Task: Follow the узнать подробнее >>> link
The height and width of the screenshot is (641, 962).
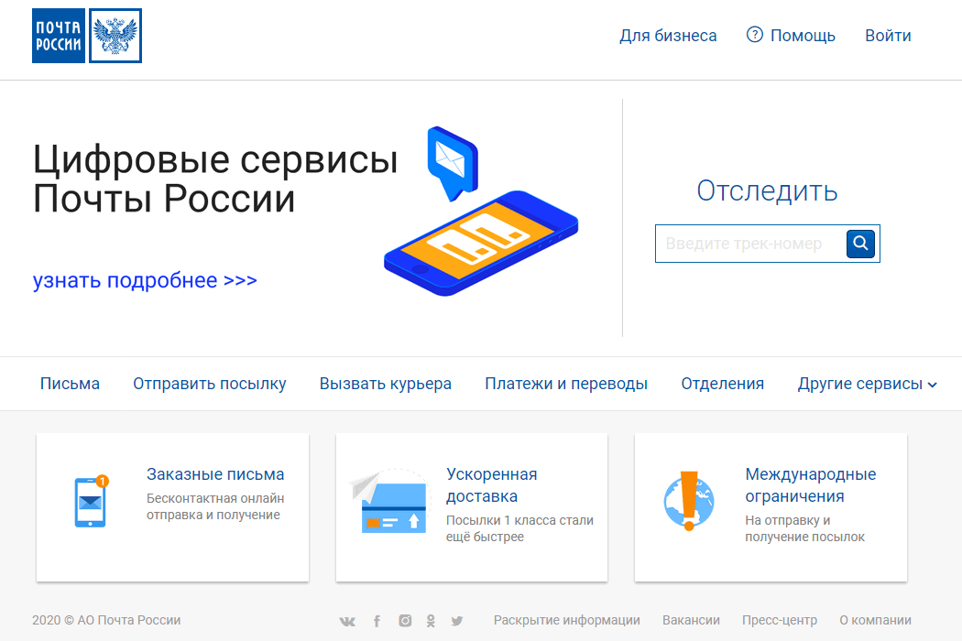Action: click(x=145, y=280)
